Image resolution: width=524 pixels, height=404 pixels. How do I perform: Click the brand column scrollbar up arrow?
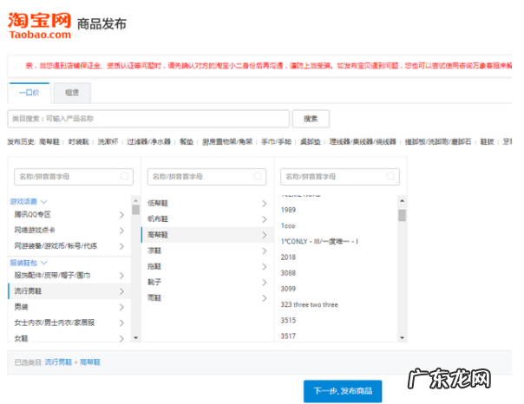click(402, 200)
